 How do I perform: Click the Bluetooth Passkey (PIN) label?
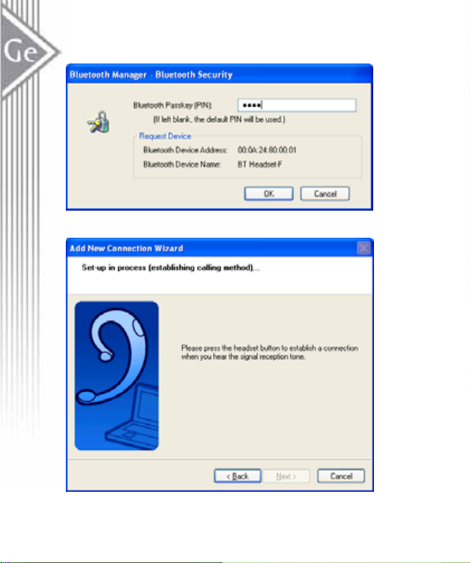click(173, 105)
